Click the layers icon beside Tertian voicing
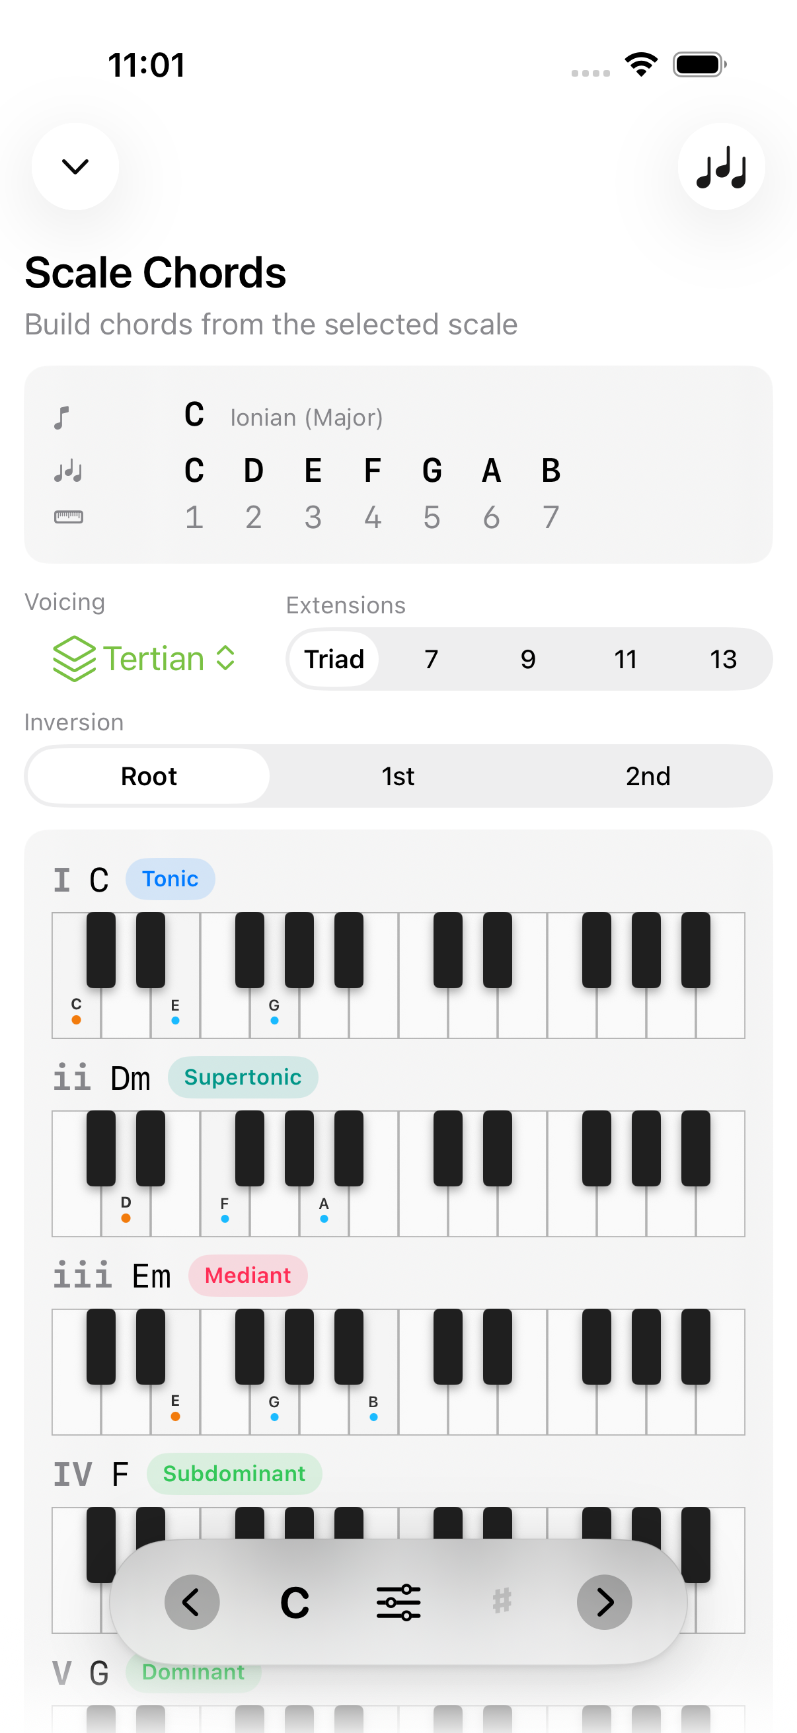This screenshot has height=1733, width=797. coord(74,658)
